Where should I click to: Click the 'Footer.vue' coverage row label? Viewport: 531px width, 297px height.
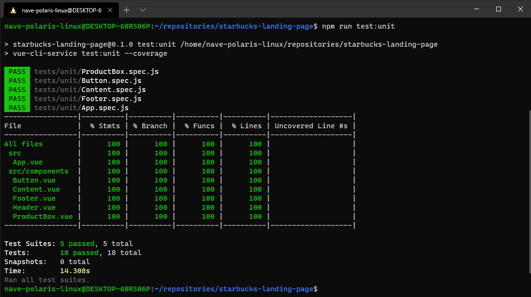(x=34, y=199)
